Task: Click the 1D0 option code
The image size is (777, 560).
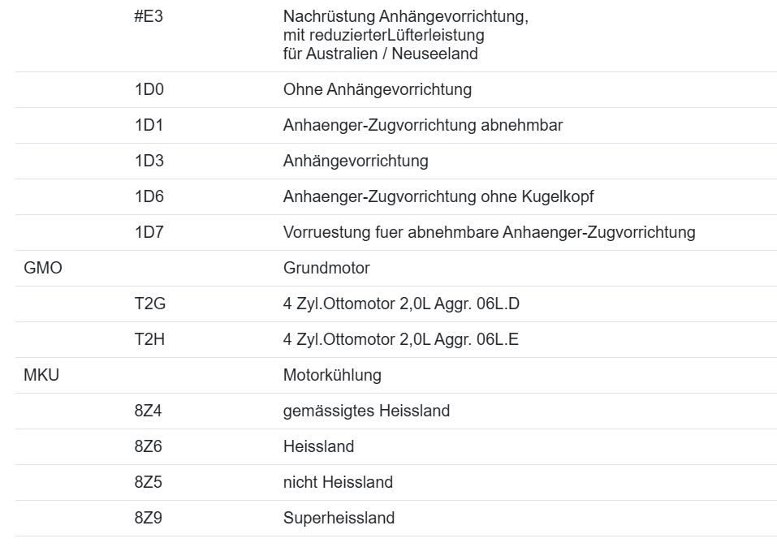Action: [149, 90]
